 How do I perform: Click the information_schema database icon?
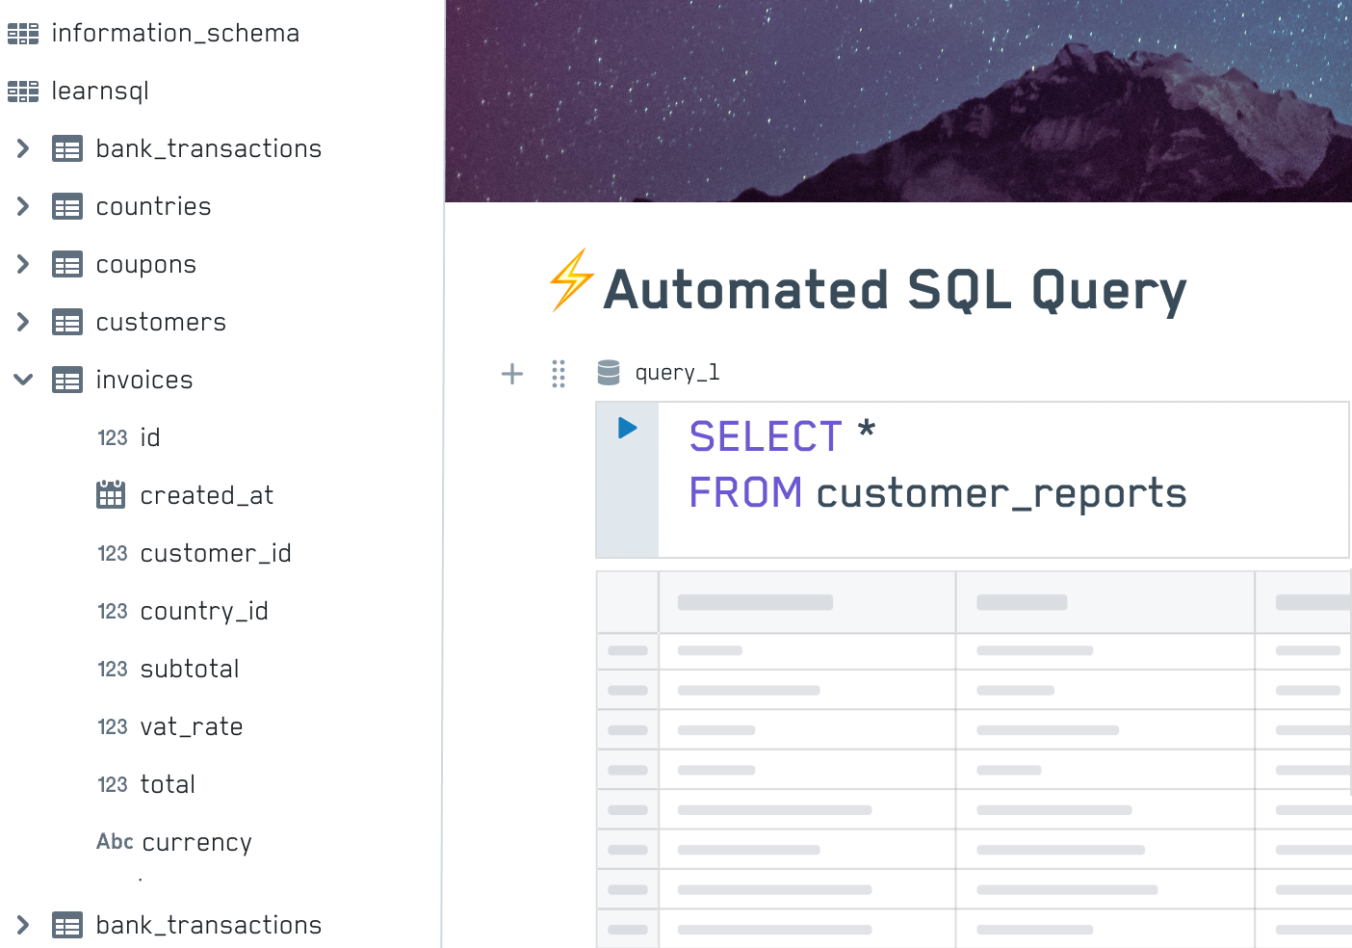[21, 32]
